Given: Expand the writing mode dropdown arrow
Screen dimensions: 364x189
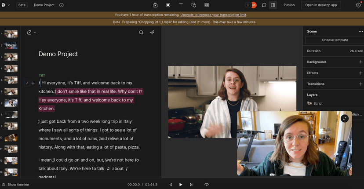Looking at the screenshot, I should click(x=35, y=33).
